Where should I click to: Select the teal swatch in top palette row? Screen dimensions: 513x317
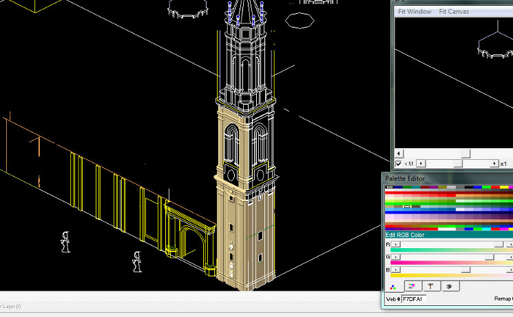point(416,187)
